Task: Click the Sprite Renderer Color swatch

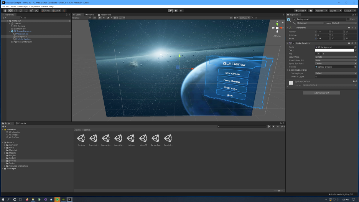Action: click(x=334, y=50)
